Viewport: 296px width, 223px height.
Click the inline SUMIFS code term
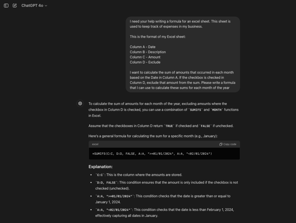click(x=195, y=110)
